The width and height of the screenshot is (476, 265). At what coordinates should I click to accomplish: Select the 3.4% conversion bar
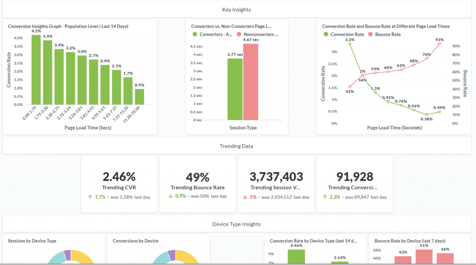point(59,77)
